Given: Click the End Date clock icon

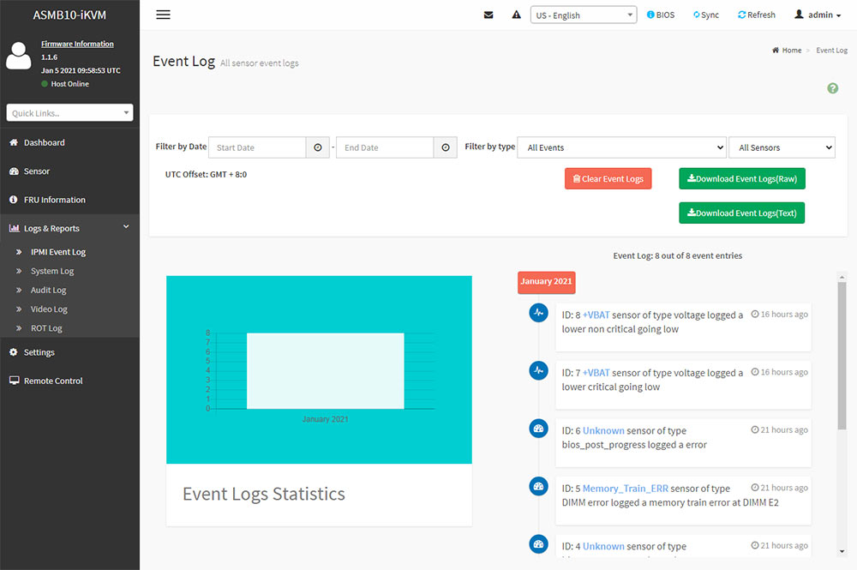Looking at the screenshot, I should 446,147.
